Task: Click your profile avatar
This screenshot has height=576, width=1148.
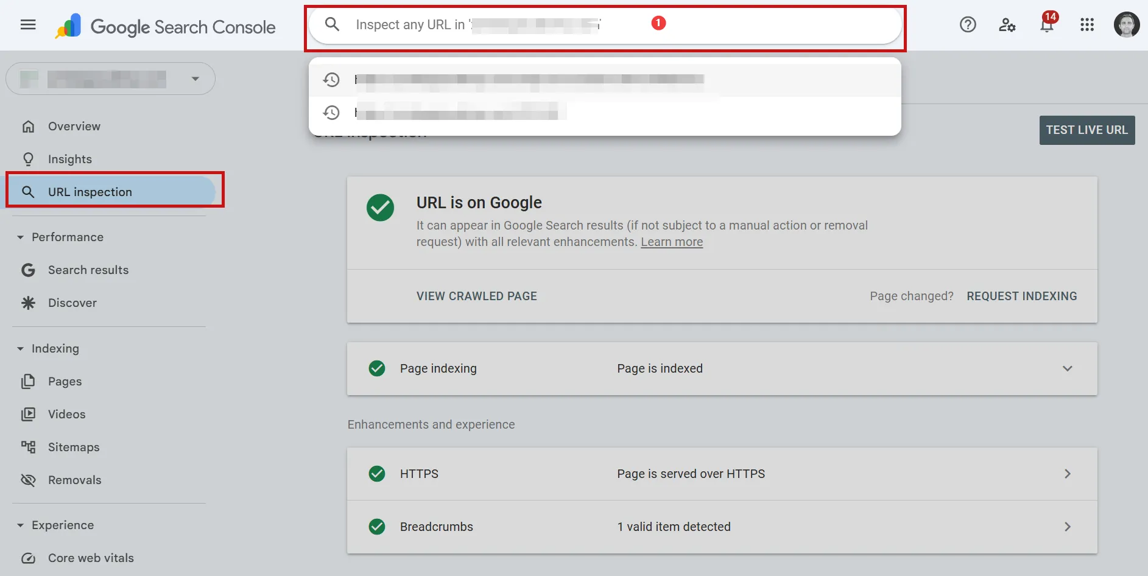Action: 1127,24
